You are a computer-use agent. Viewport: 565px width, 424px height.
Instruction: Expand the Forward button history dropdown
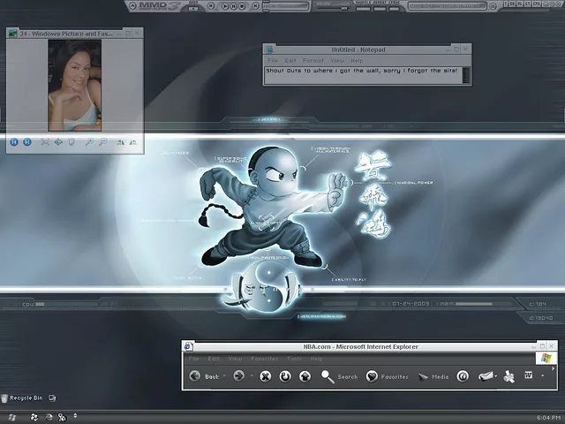[250, 376]
